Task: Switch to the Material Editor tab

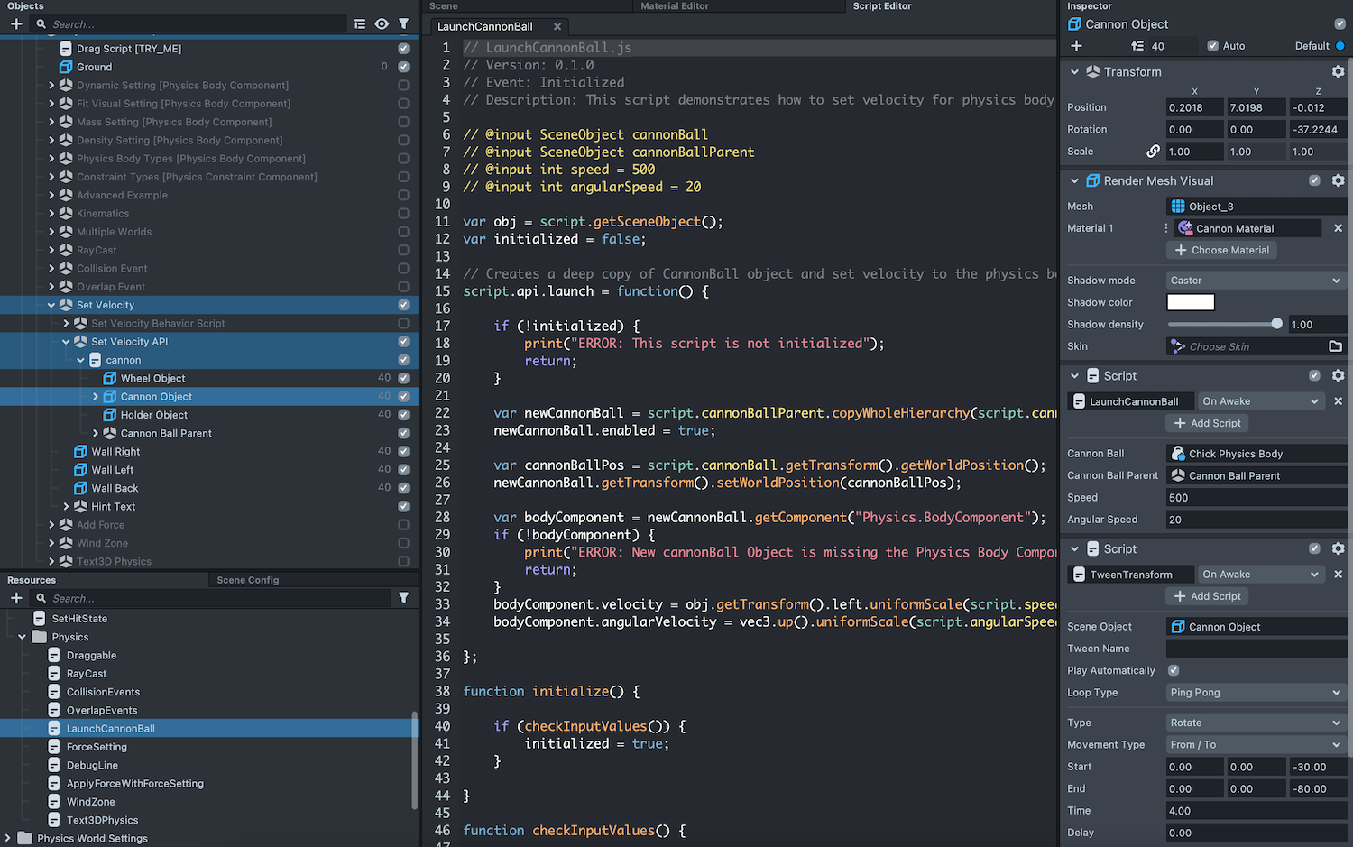Action: (674, 6)
